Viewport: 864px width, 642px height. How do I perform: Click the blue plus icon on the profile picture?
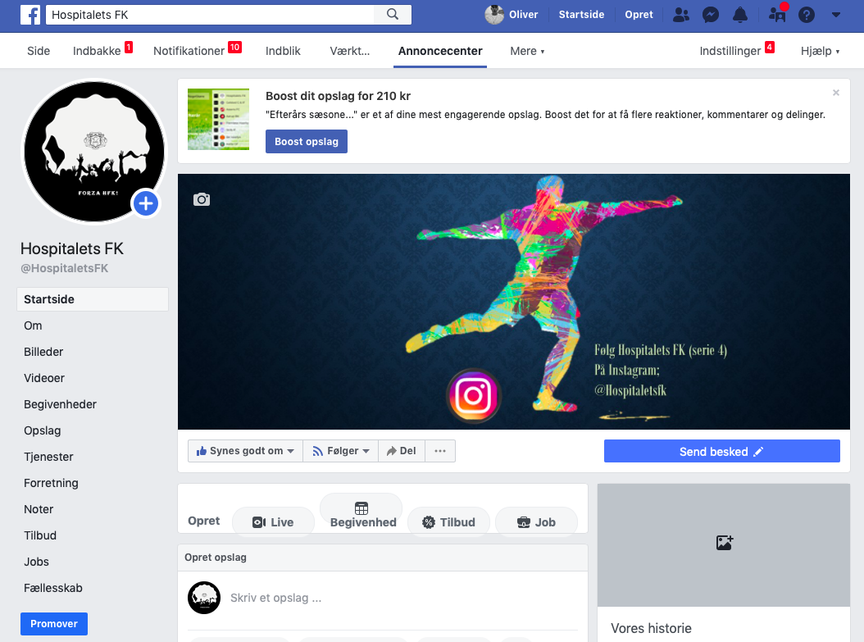point(145,204)
